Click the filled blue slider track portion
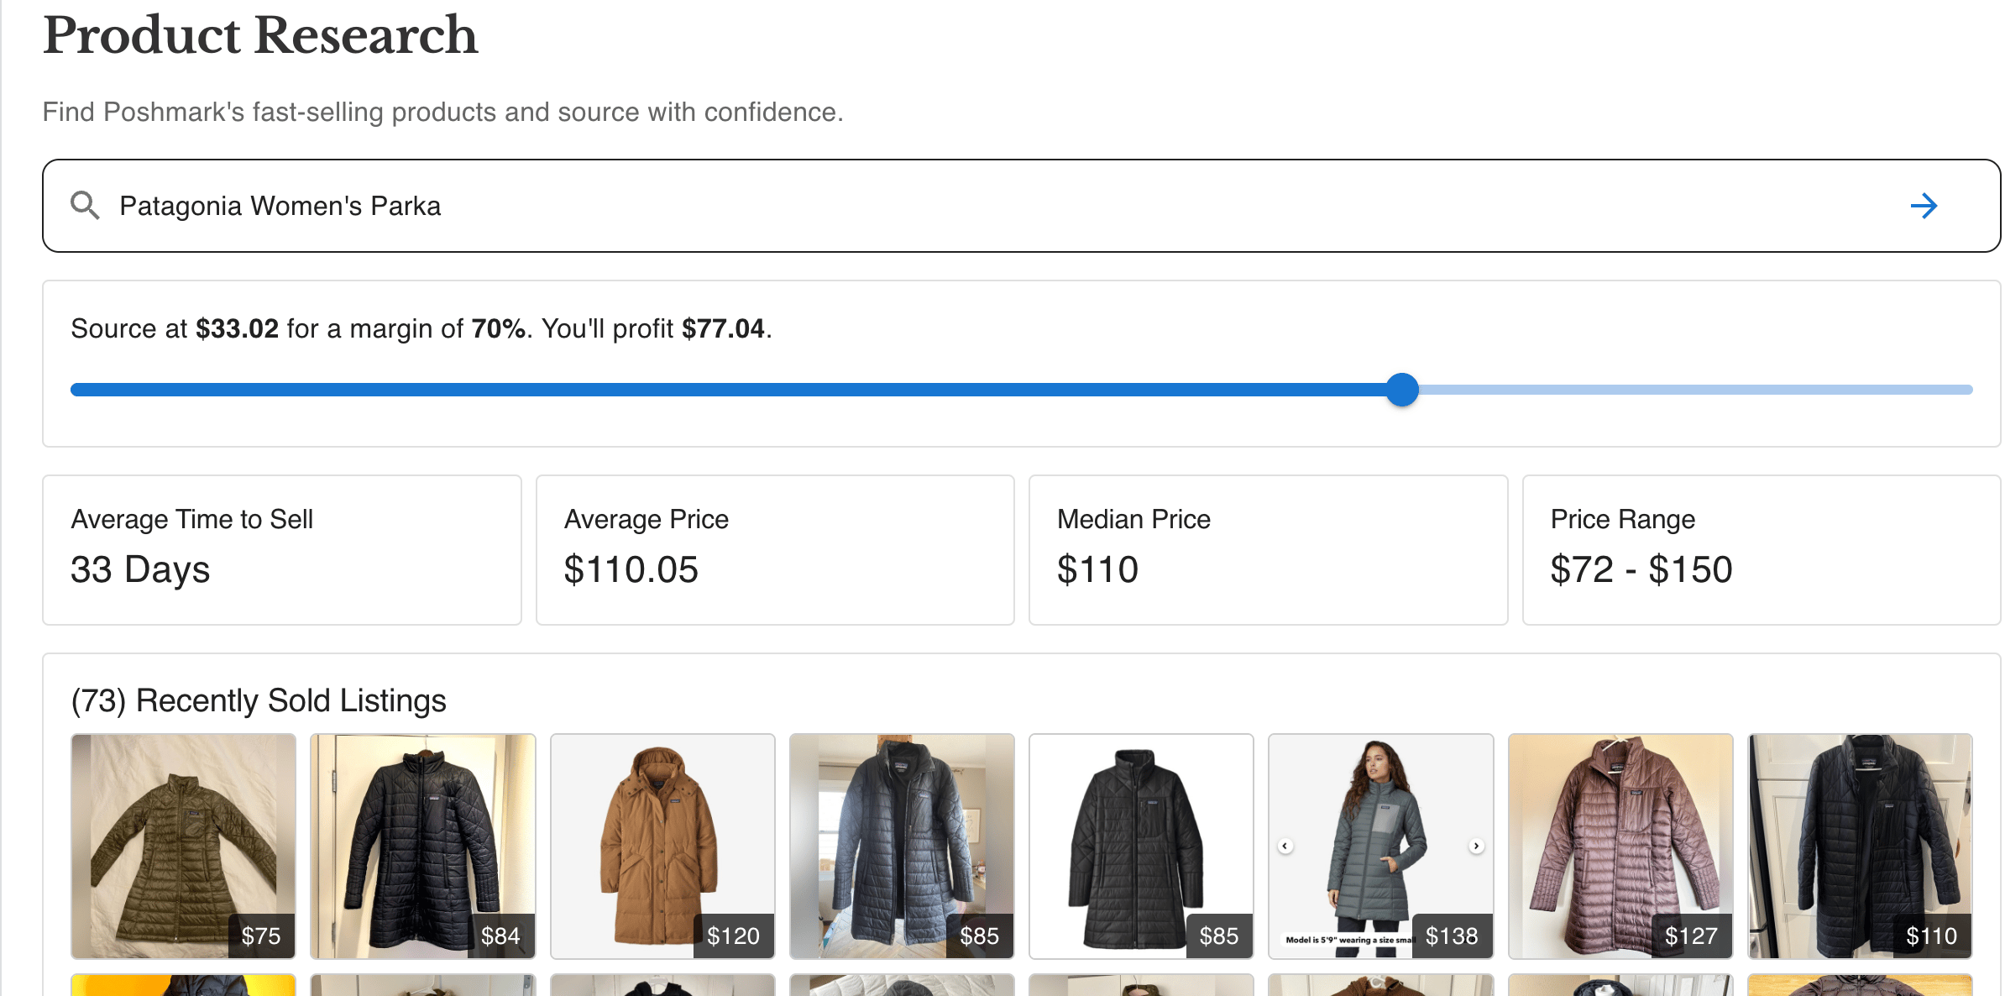Image resolution: width=2005 pixels, height=996 pixels. [x=727, y=390]
